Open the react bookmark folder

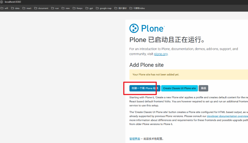coord(27,8)
